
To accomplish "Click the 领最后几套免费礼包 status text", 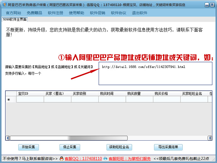I will [x=181, y=159].
